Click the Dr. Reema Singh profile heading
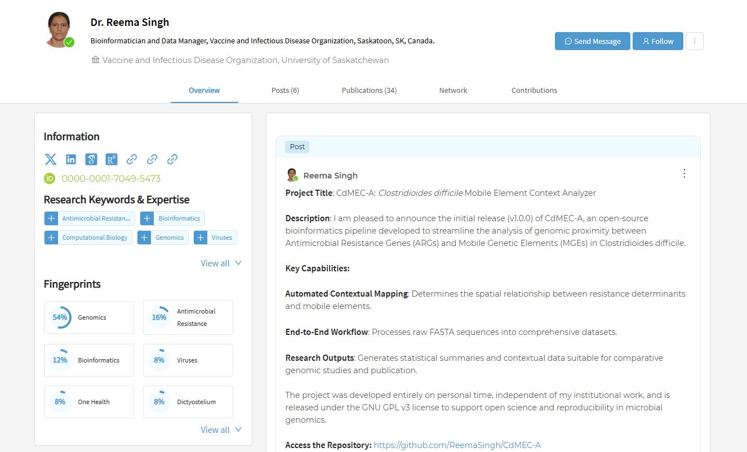Image resolution: width=747 pixels, height=452 pixels. (130, 23)
